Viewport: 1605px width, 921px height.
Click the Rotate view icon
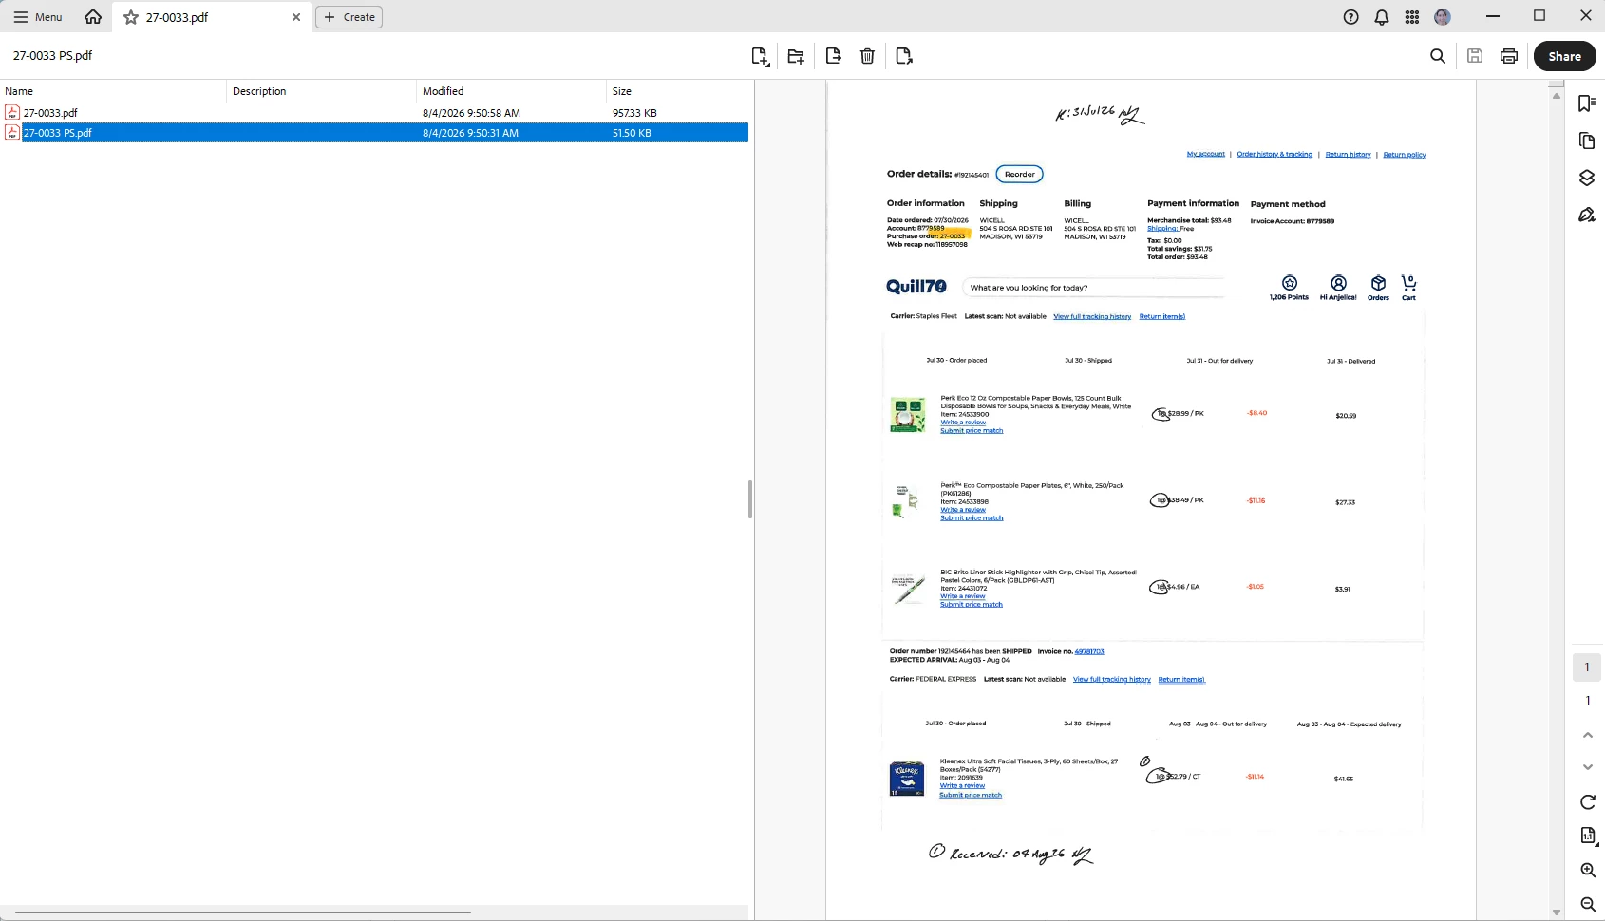click(1587, 802)
